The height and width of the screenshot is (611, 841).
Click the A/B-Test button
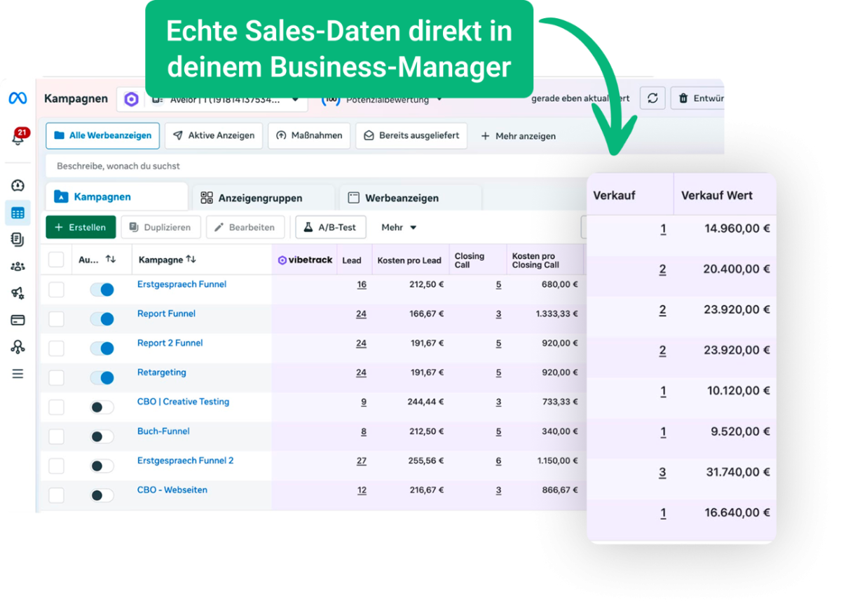point(331,227)
